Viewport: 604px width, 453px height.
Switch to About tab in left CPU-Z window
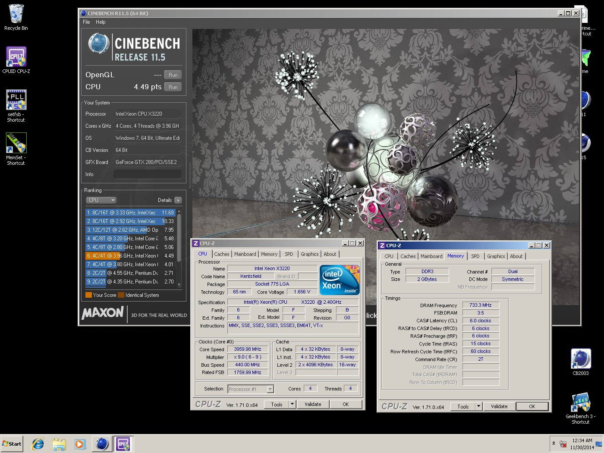(x=330, y=254)
